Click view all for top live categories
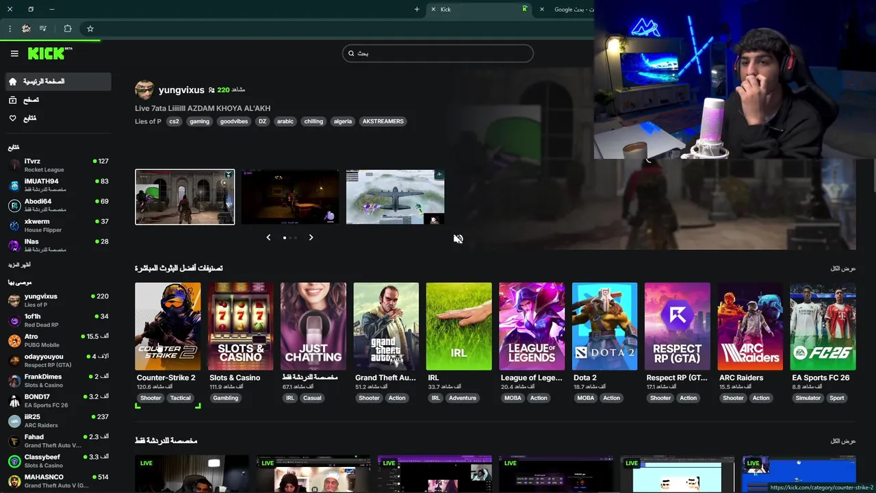 click(x=843, y=268)
